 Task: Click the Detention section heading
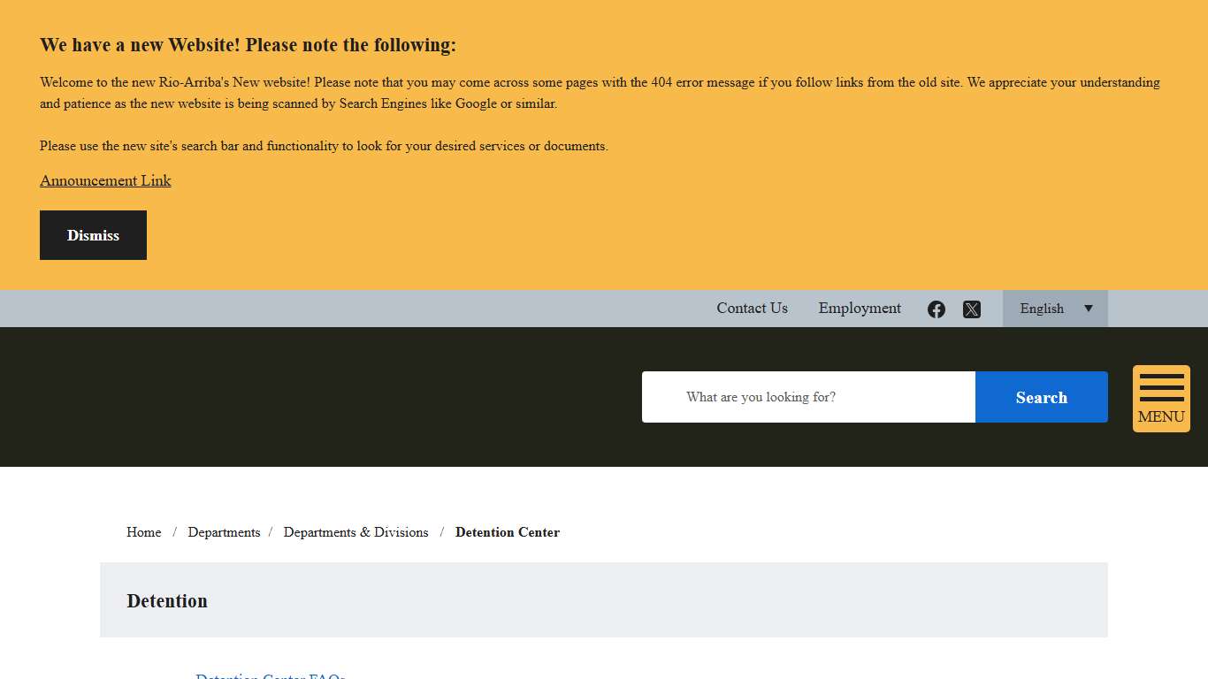click(167, 601)
